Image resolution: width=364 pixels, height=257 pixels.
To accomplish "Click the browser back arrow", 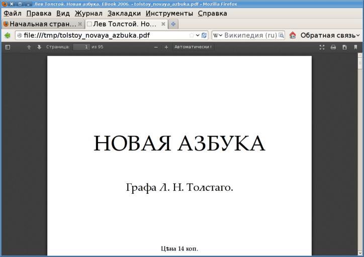I will point(8,35).
